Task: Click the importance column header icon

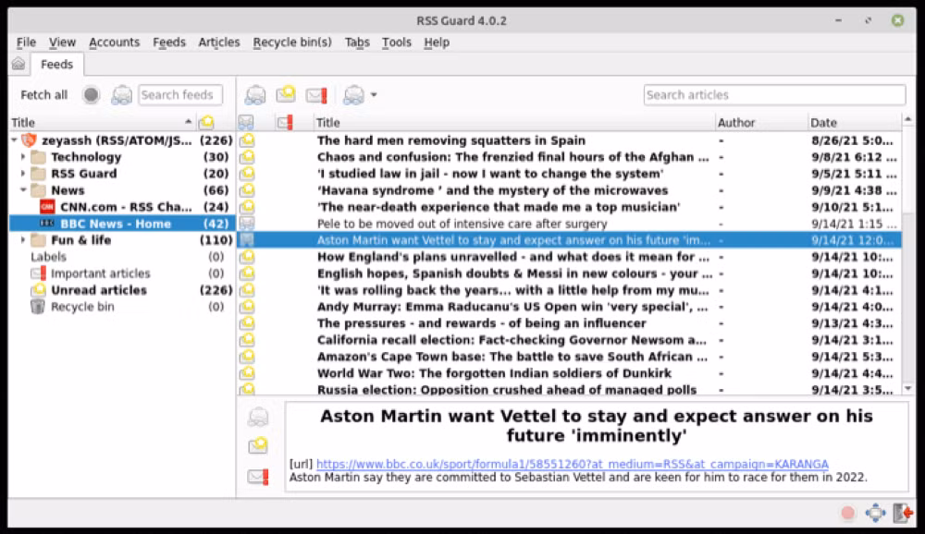Action: [285, 123]
